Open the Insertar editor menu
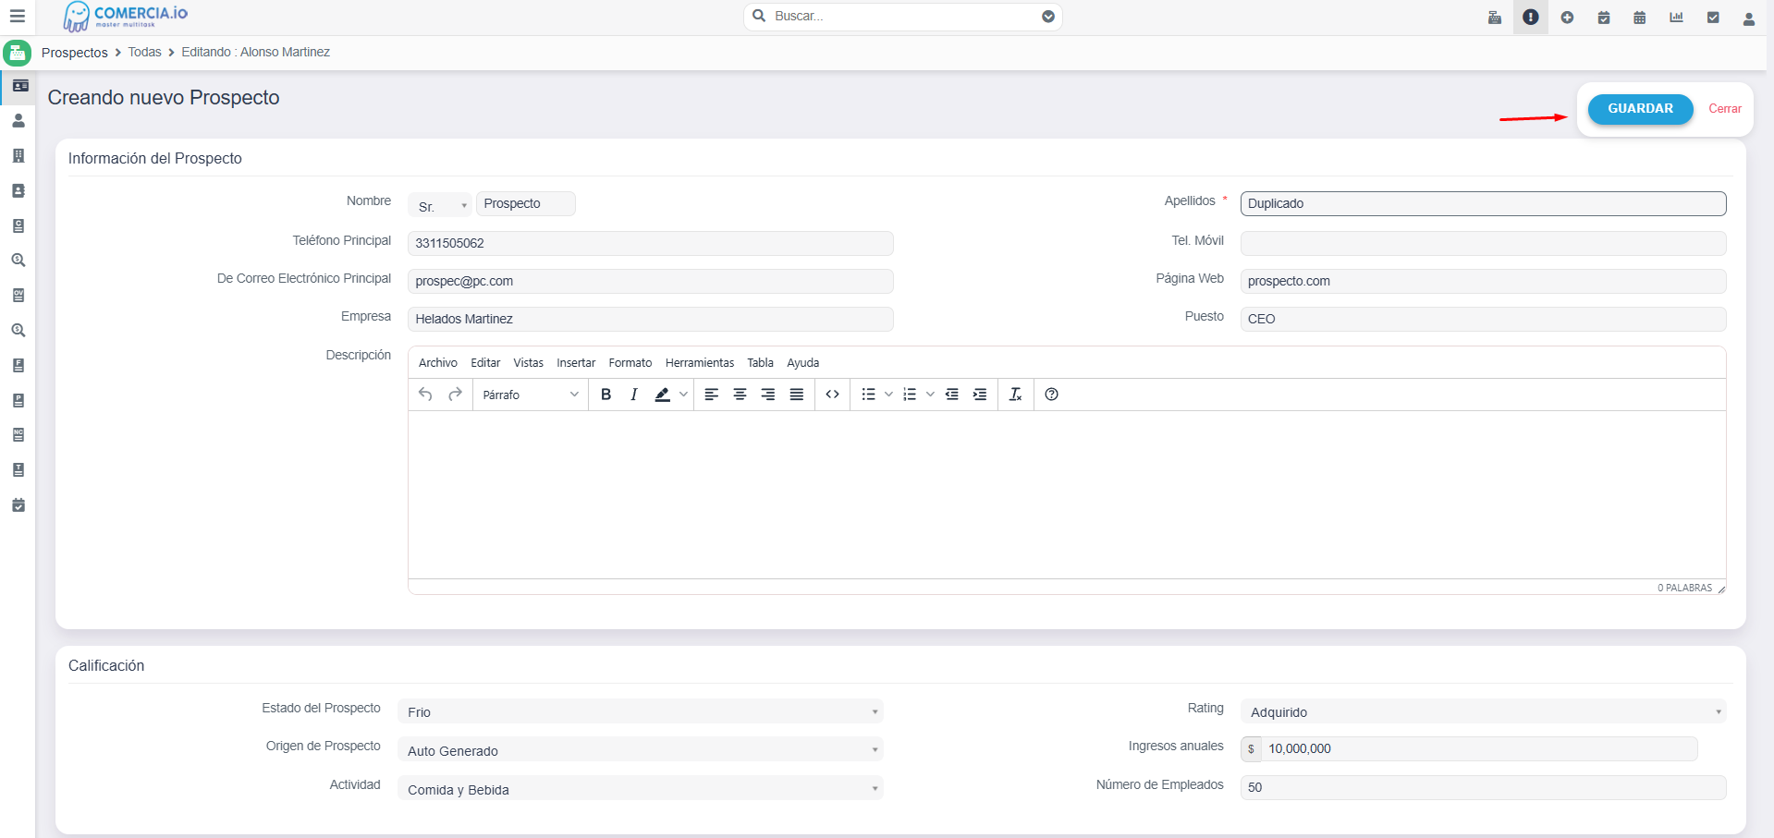1774x838 pixels. pyautogui.click(x=576, y=363)
